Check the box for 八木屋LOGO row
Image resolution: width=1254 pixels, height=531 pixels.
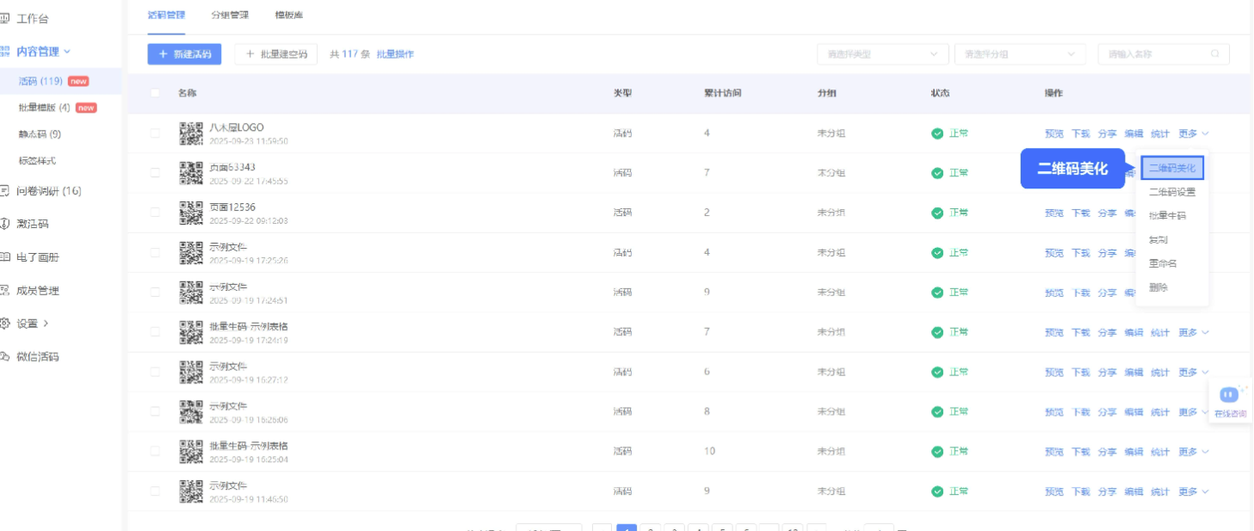[x=155, y=133]
